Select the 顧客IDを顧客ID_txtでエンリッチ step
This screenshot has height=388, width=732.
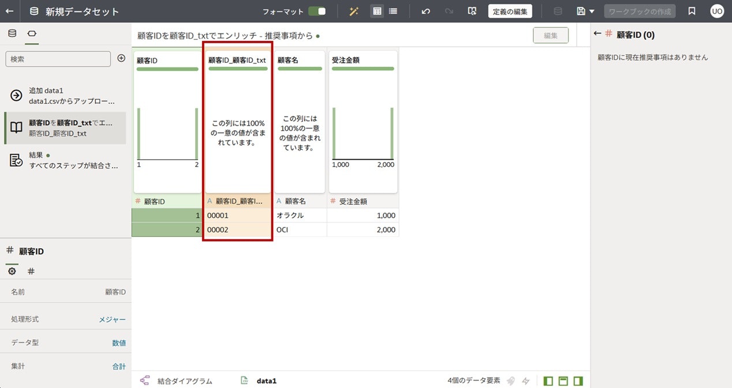pyautogui.click(x=64, y=128)
